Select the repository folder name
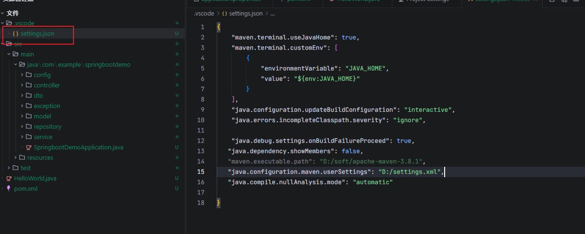This screenshot has width=585, height=234. tap(47, 126)
